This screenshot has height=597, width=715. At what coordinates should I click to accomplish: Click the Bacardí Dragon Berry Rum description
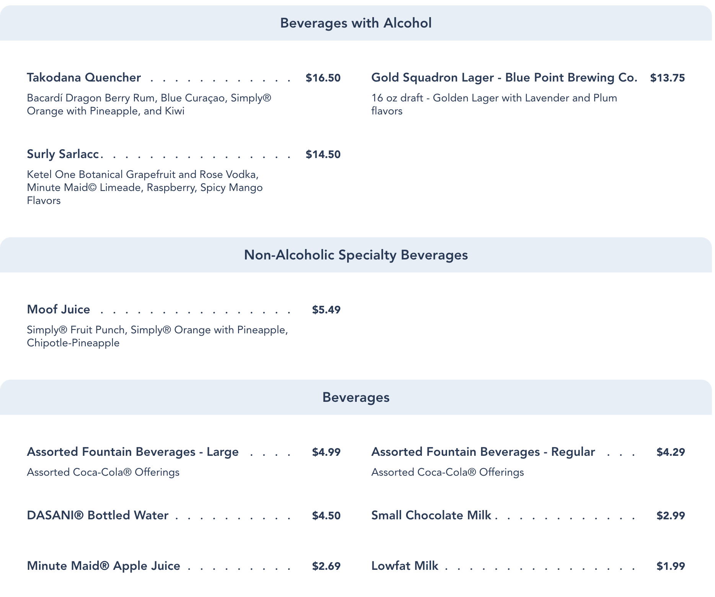pyautogui.click(x=149, y=104)
